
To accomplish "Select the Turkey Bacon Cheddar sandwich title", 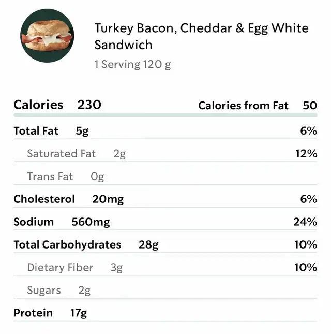I will [x=202, y=36].
